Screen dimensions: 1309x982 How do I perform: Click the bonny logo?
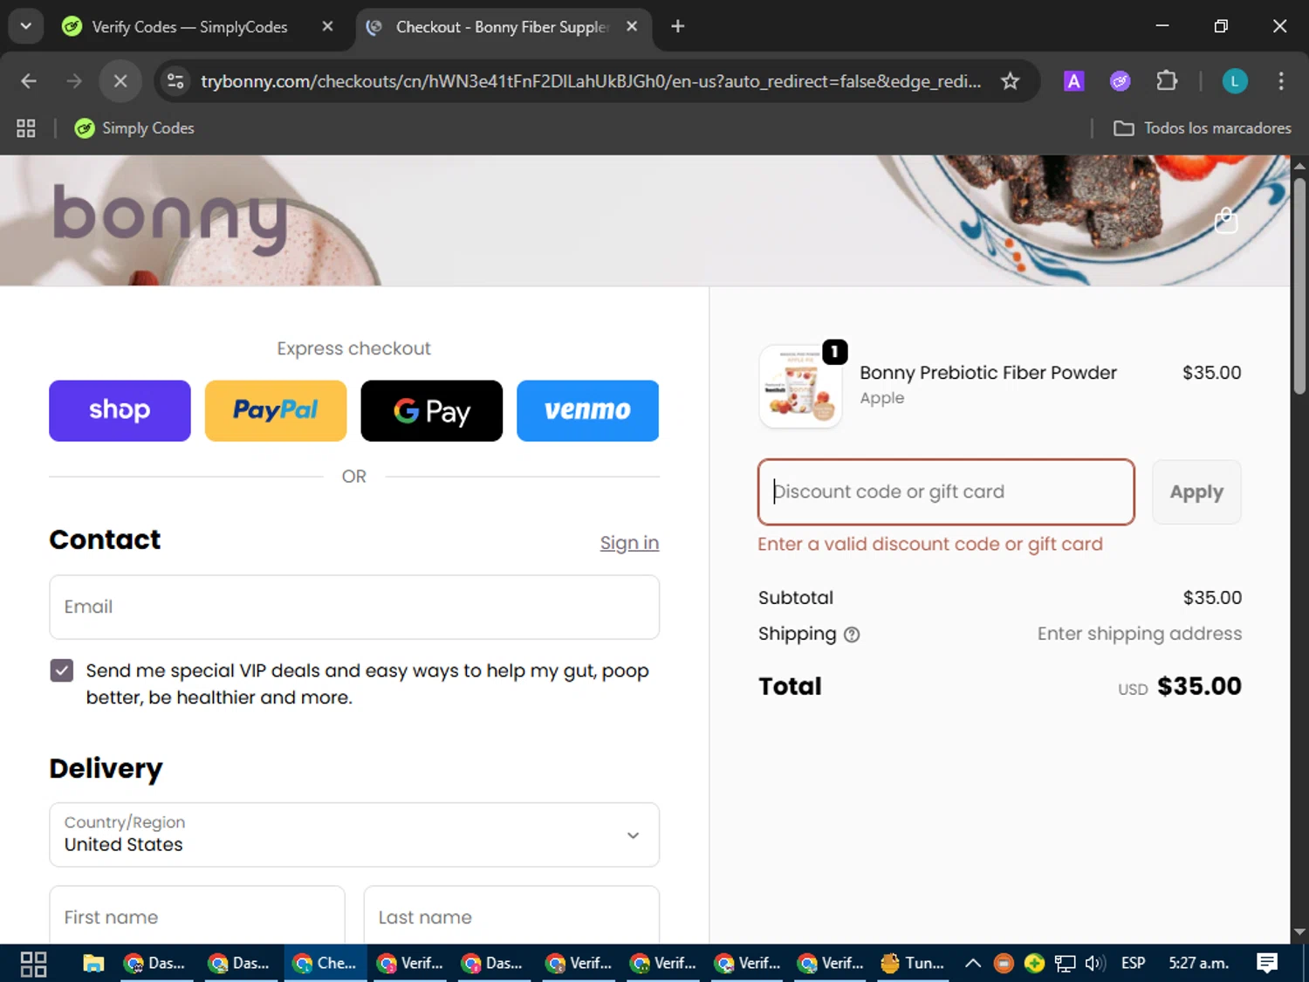tap(170, 219)
